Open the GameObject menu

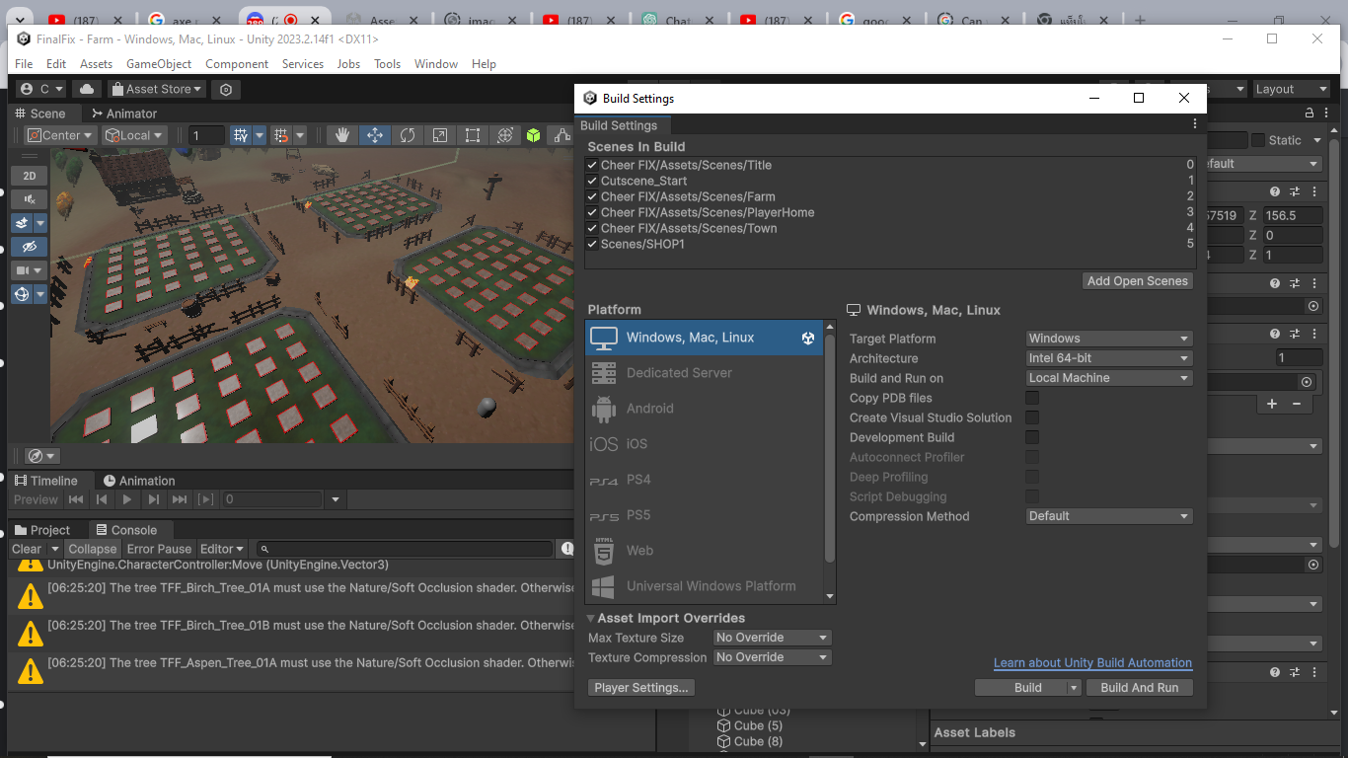click(159, 64)
